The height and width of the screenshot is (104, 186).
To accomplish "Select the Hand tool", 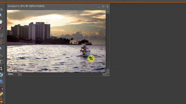I will [1, 22].
